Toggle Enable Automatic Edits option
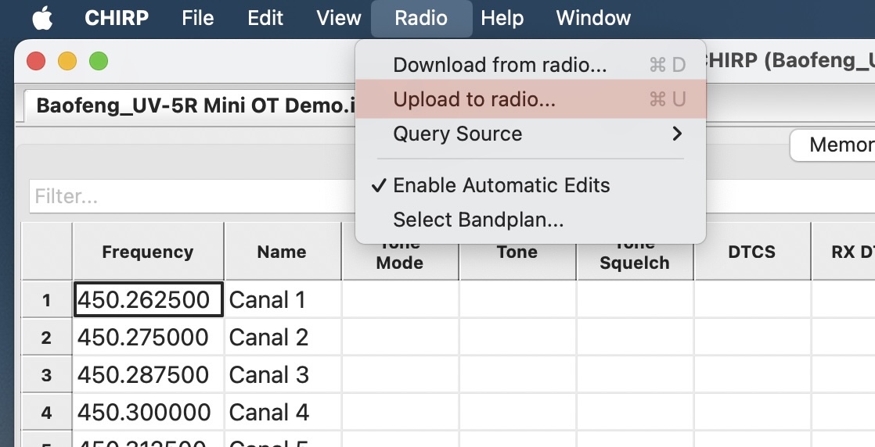The width and height of the screenshot is (875, 447). [x=531, y=185]
